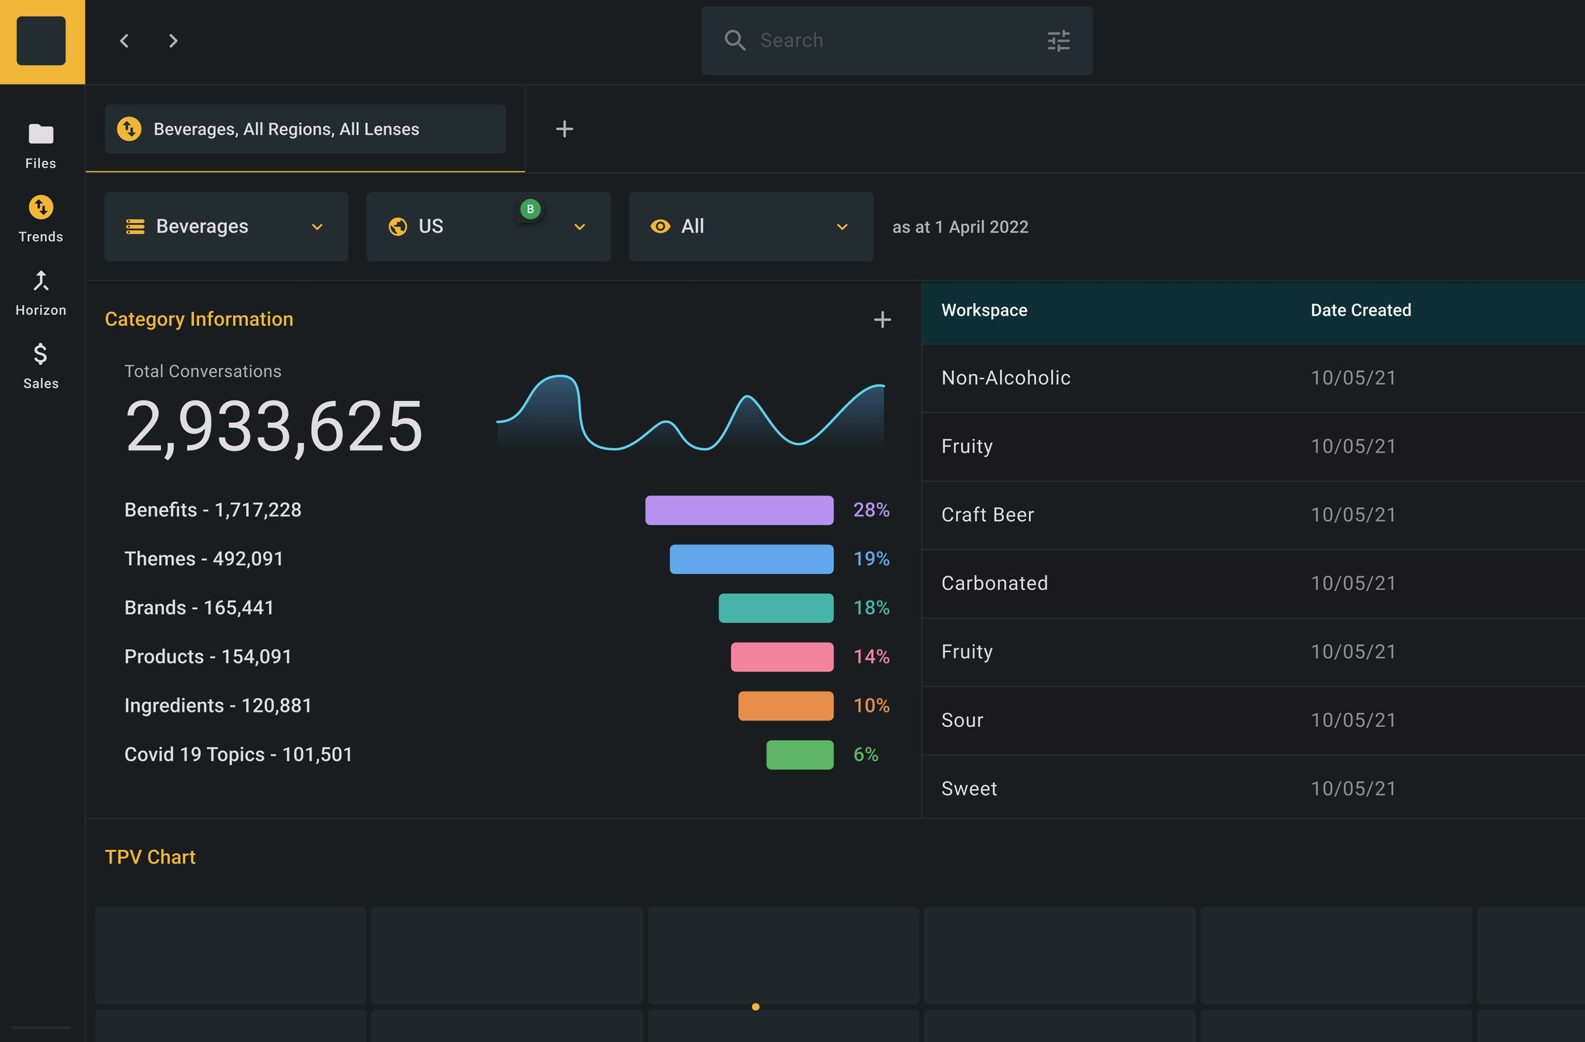Click the search magnifier icon
This screenshot has width=1585, height=1042.
pos(735,41)
